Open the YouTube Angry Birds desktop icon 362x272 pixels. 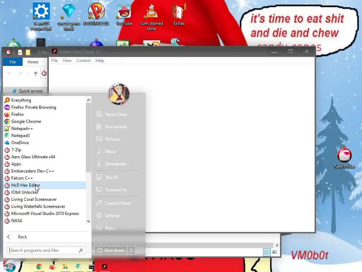click(124, 14)
